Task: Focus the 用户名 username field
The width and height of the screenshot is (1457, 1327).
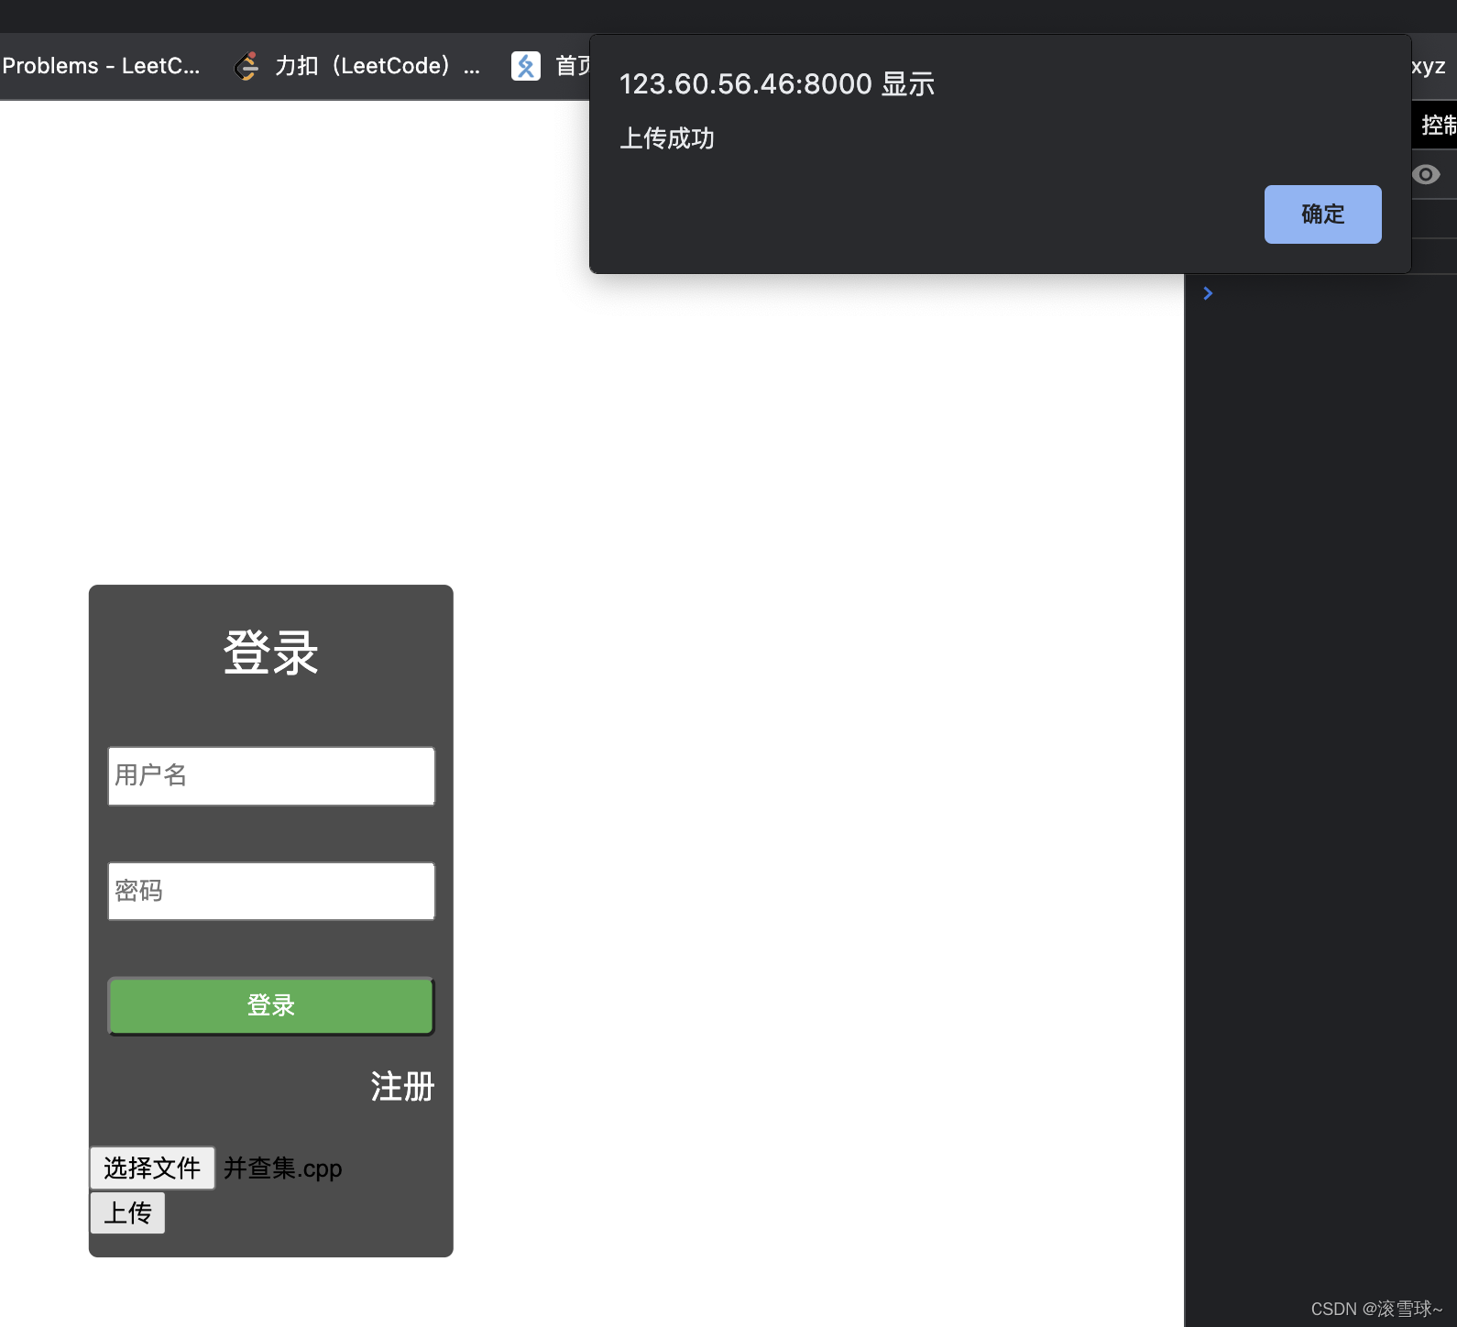Action: tap(271, 776)
